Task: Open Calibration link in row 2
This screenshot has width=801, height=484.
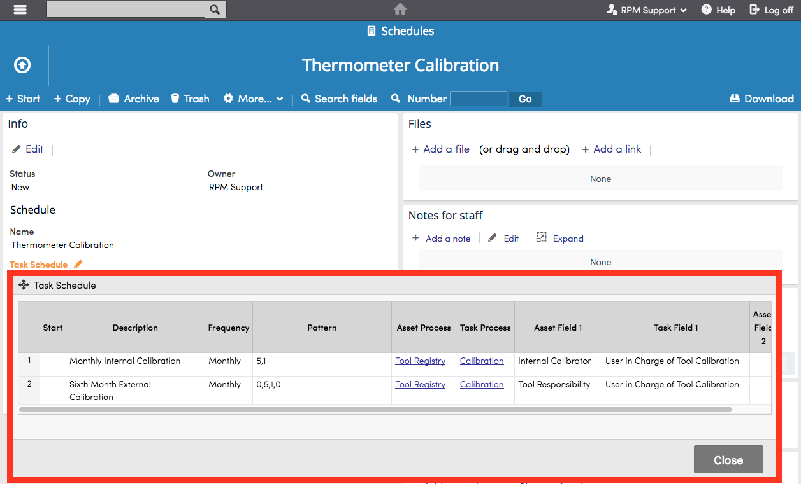Action: tap(482, 384)
